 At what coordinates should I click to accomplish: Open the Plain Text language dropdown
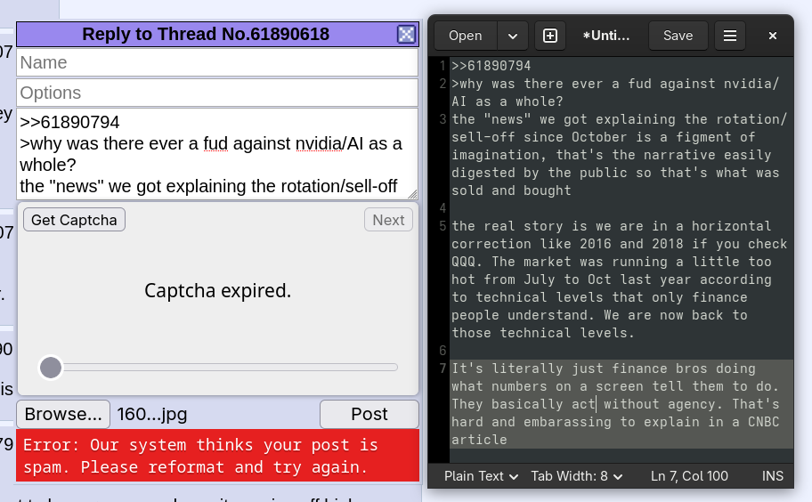[481, 476]
